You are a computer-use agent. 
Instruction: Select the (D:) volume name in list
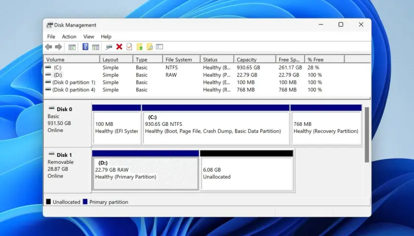tap(58, 75)
